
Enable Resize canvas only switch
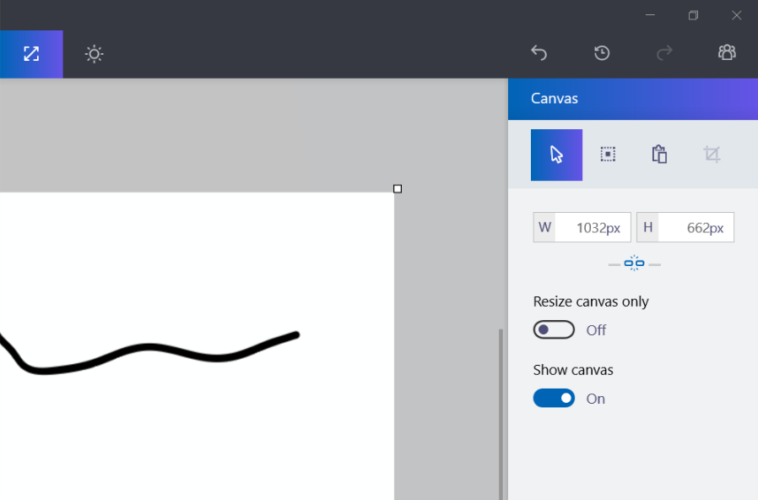[554, 329]
